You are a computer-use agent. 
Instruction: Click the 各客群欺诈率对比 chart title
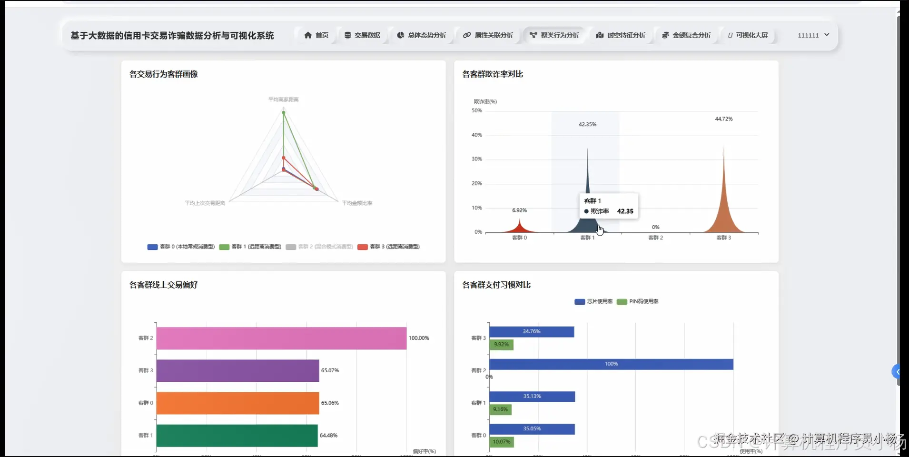click(x=493, y=74)
